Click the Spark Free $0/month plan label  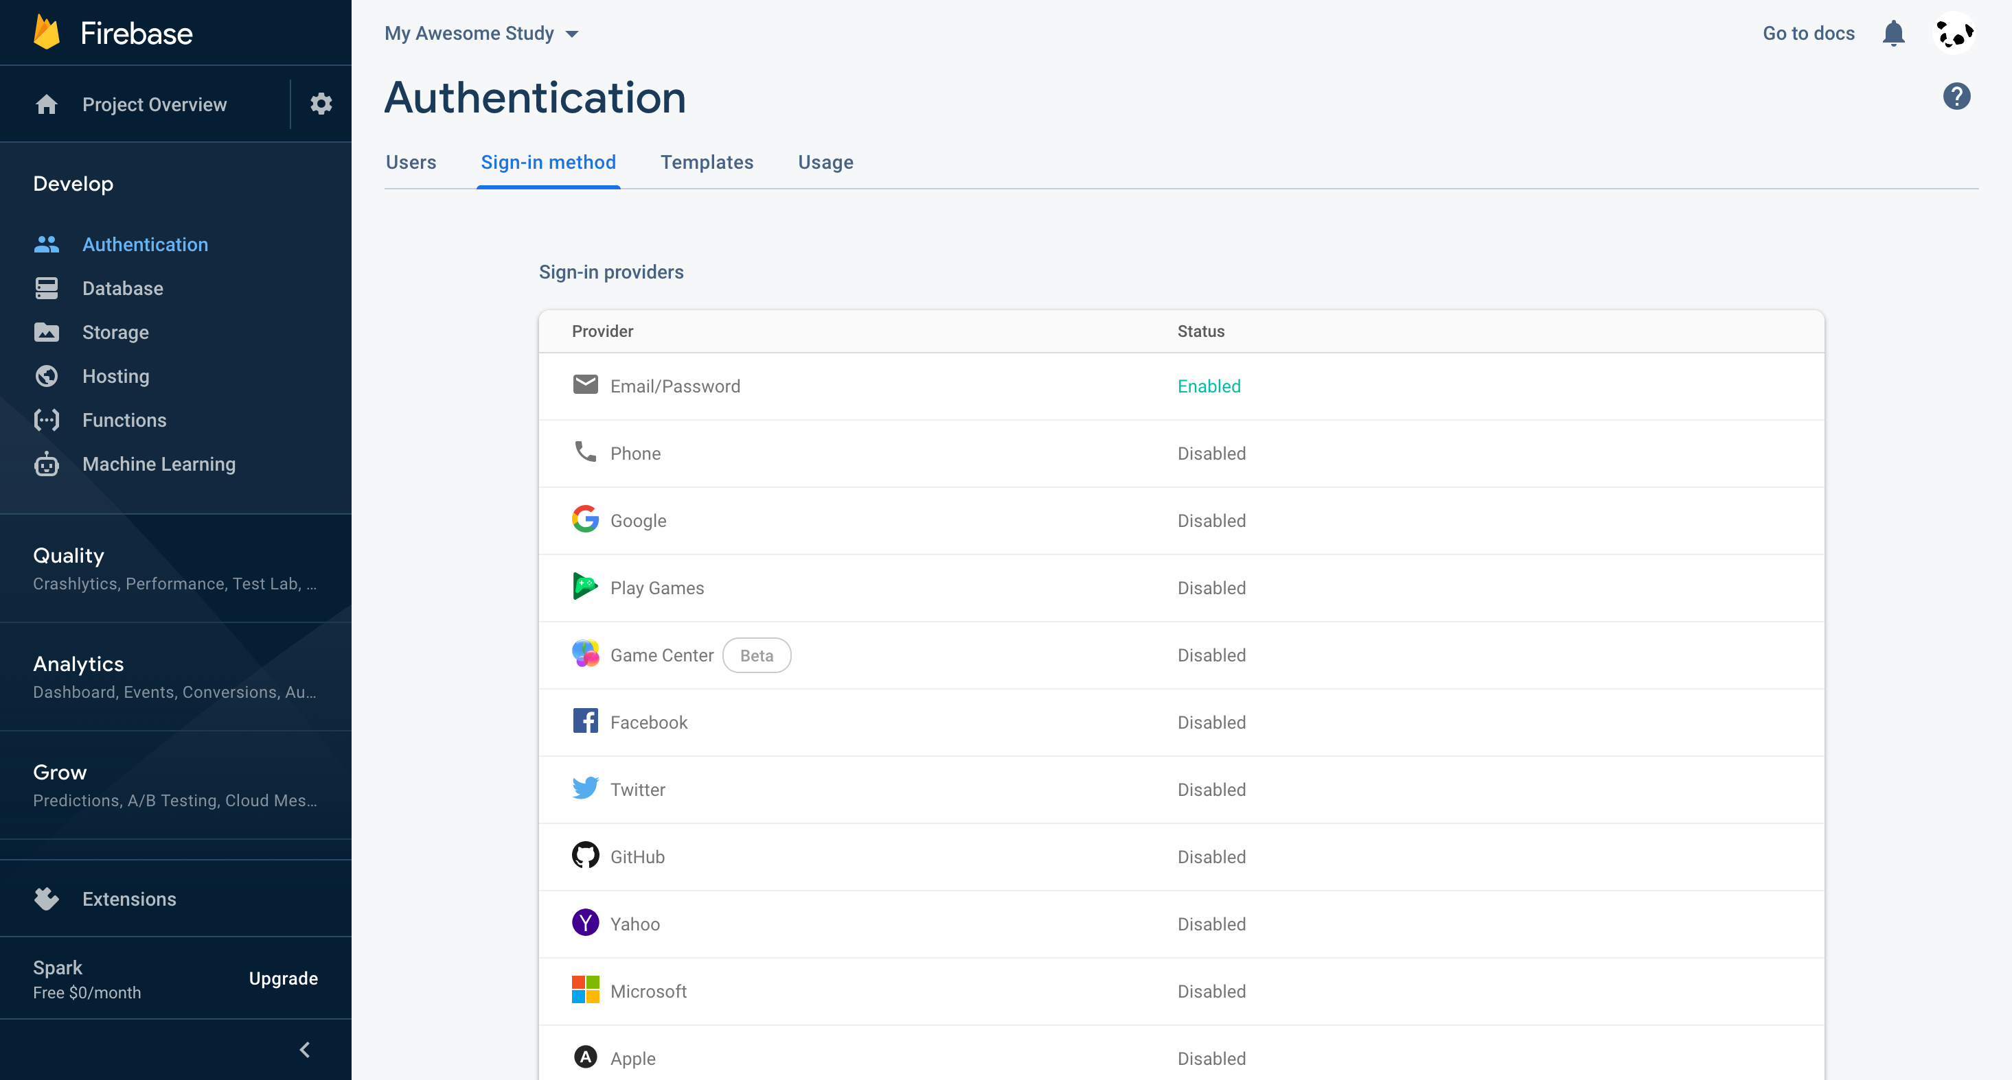point(87,979)
